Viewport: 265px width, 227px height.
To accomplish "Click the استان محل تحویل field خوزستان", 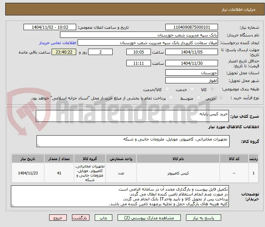I will coord(192,73).
